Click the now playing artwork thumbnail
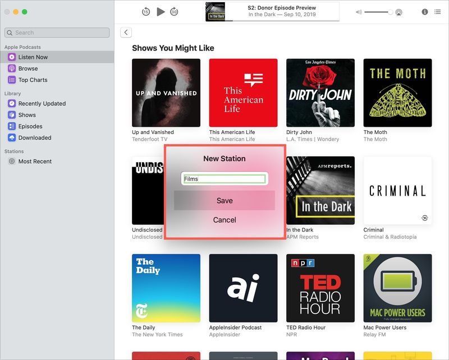The image size is (449, 360). pos(215,12)
